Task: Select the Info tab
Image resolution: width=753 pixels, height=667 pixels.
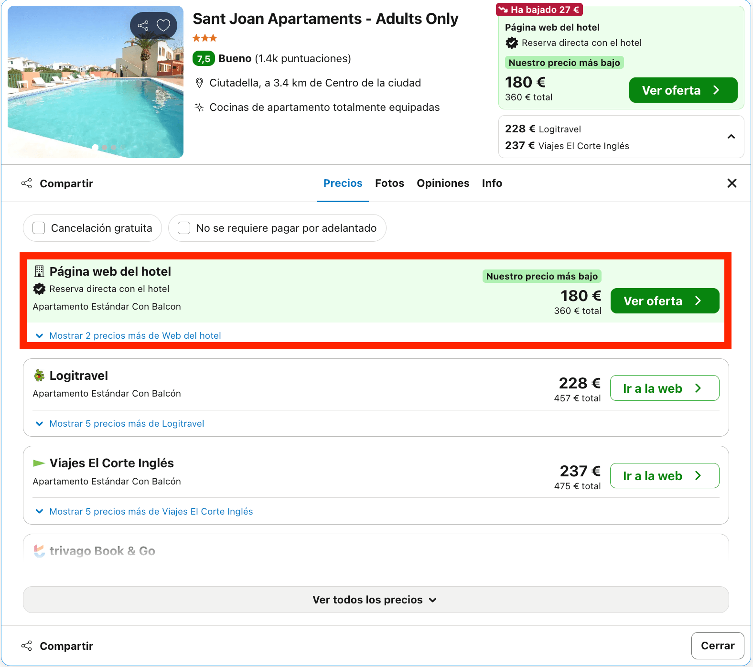Action: point(492,183)
